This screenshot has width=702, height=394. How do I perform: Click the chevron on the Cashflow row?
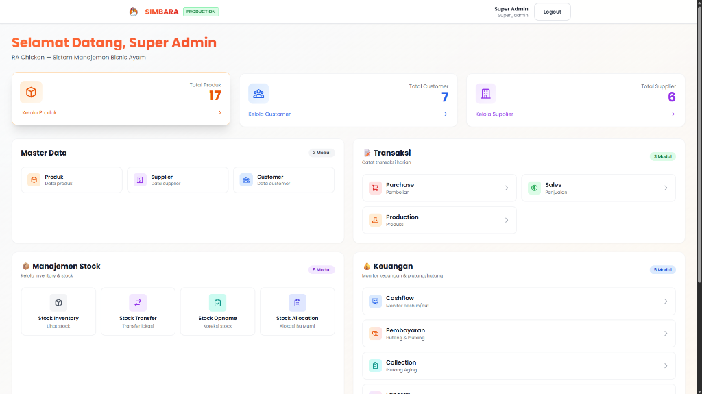coord(666,301)
